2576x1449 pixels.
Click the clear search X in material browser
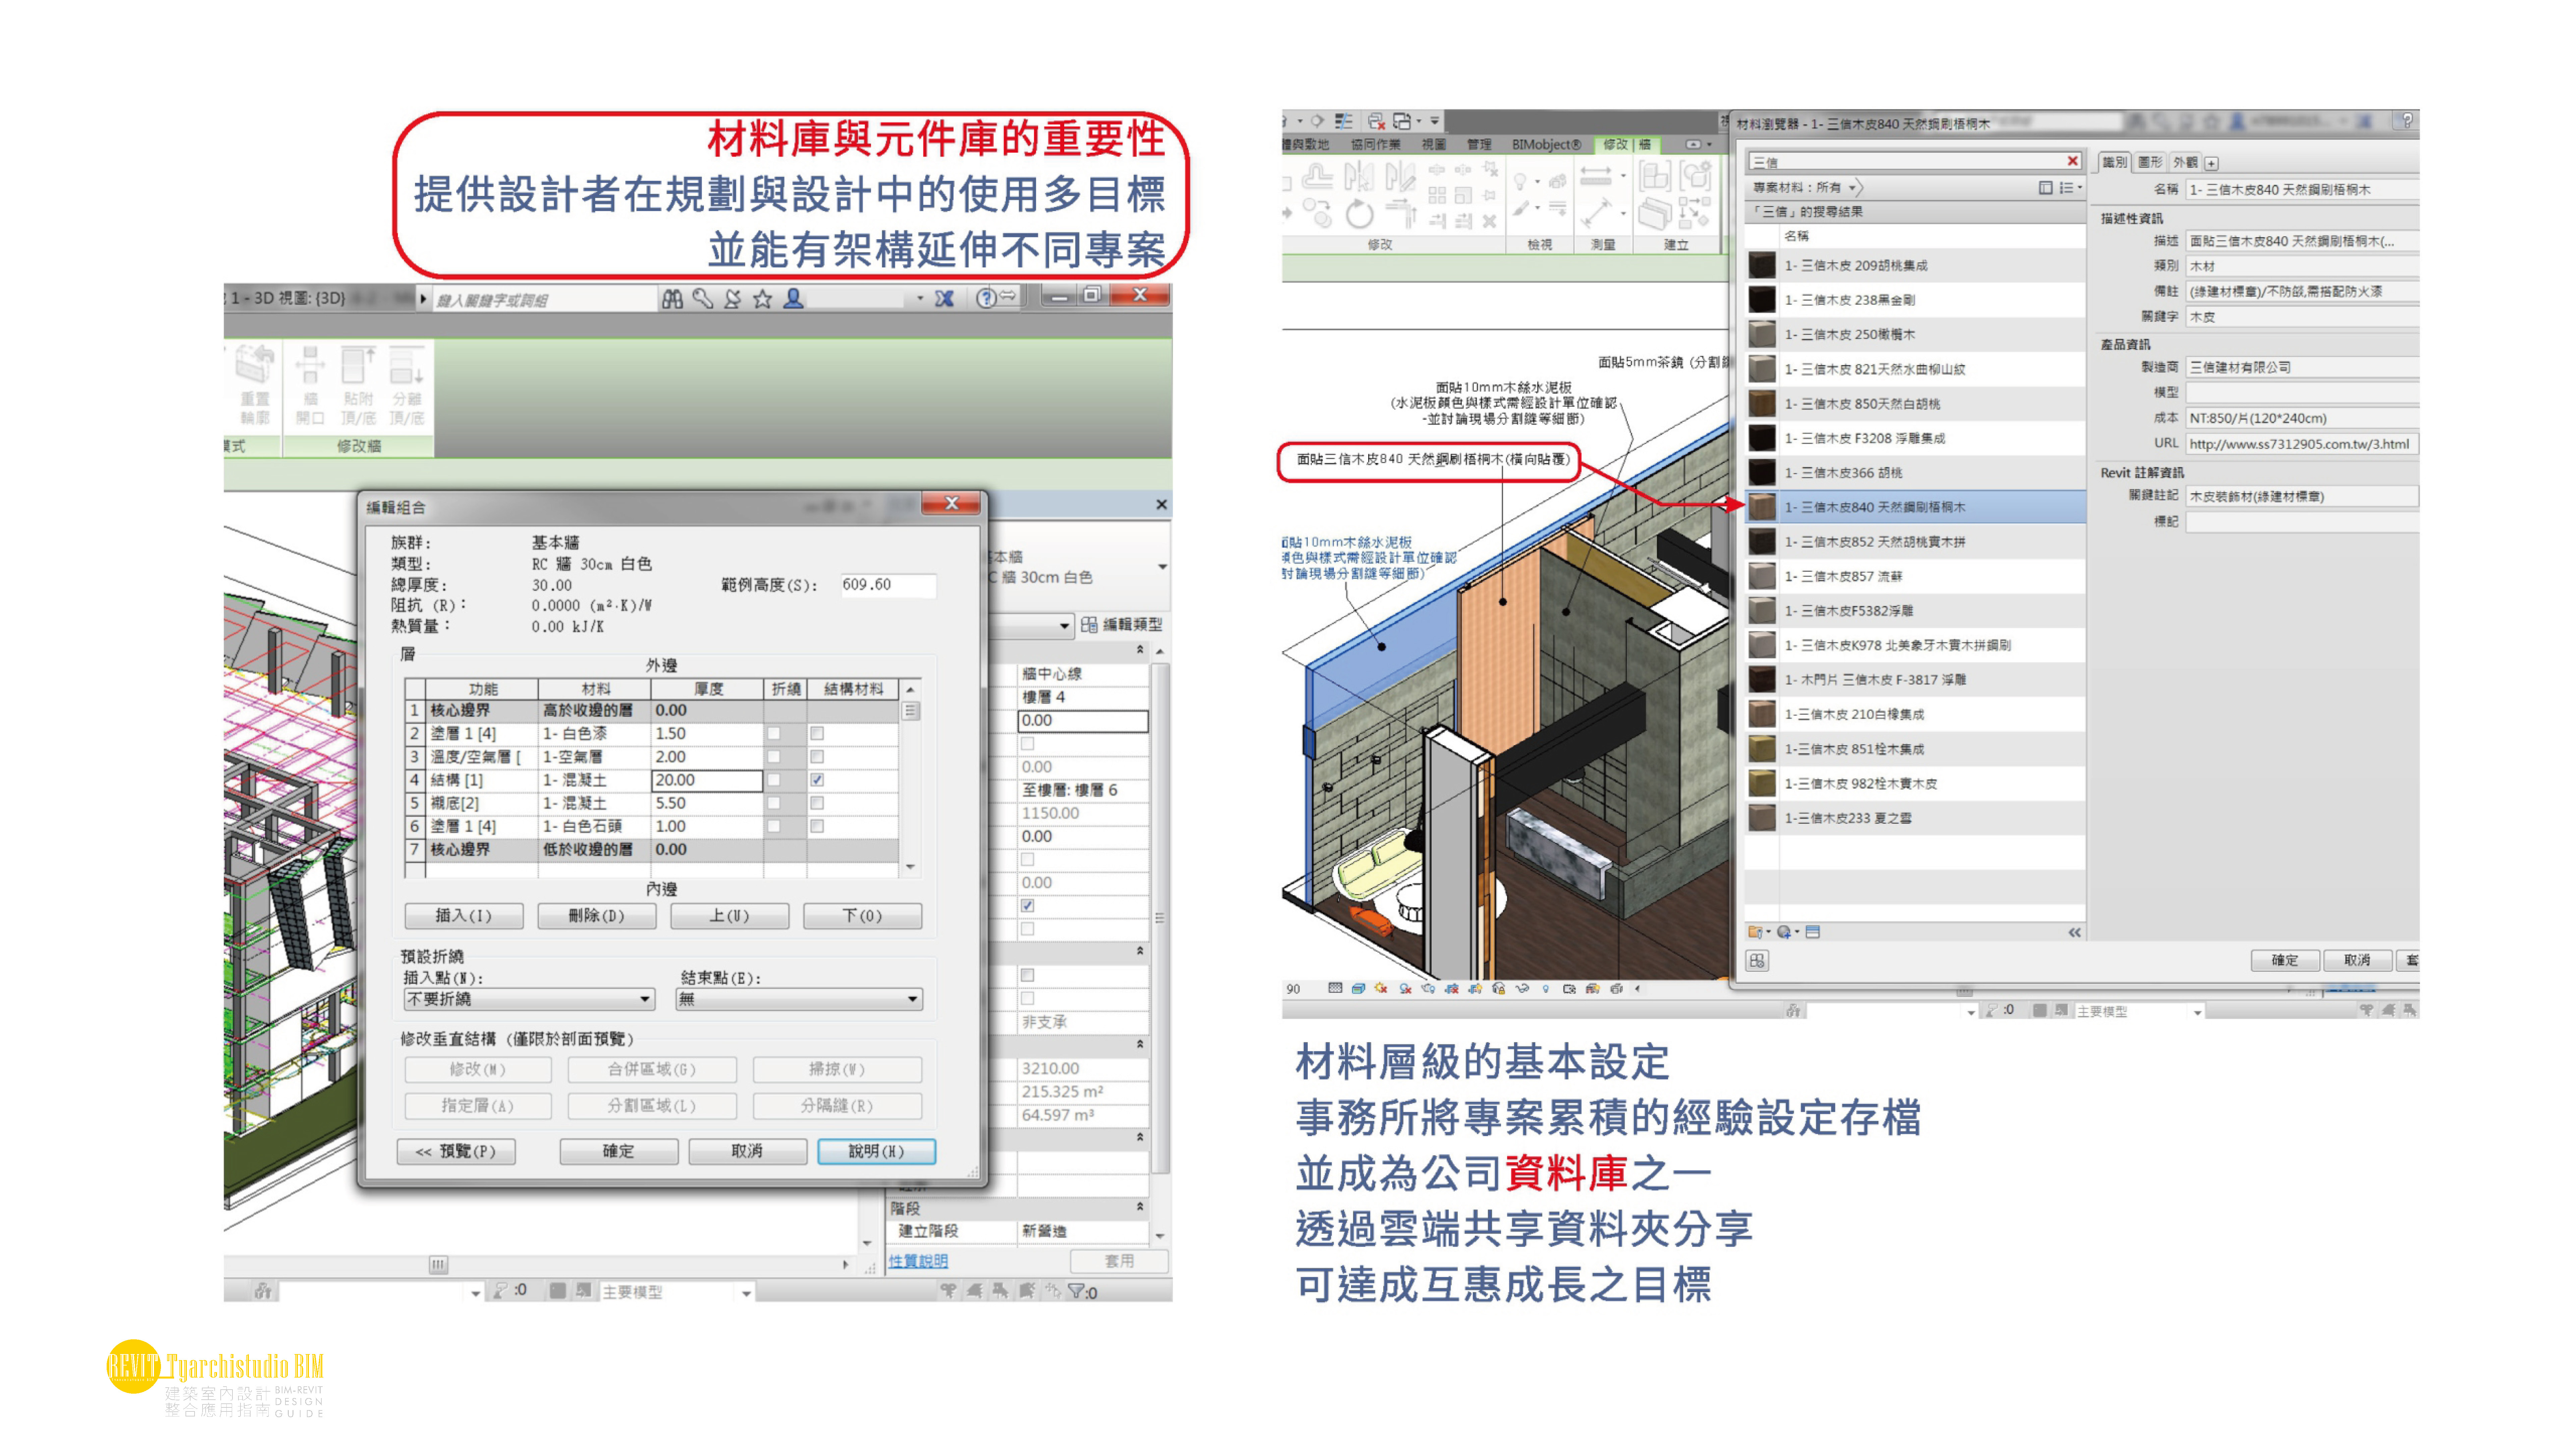pyautogui.click(x=2073, y=161)
